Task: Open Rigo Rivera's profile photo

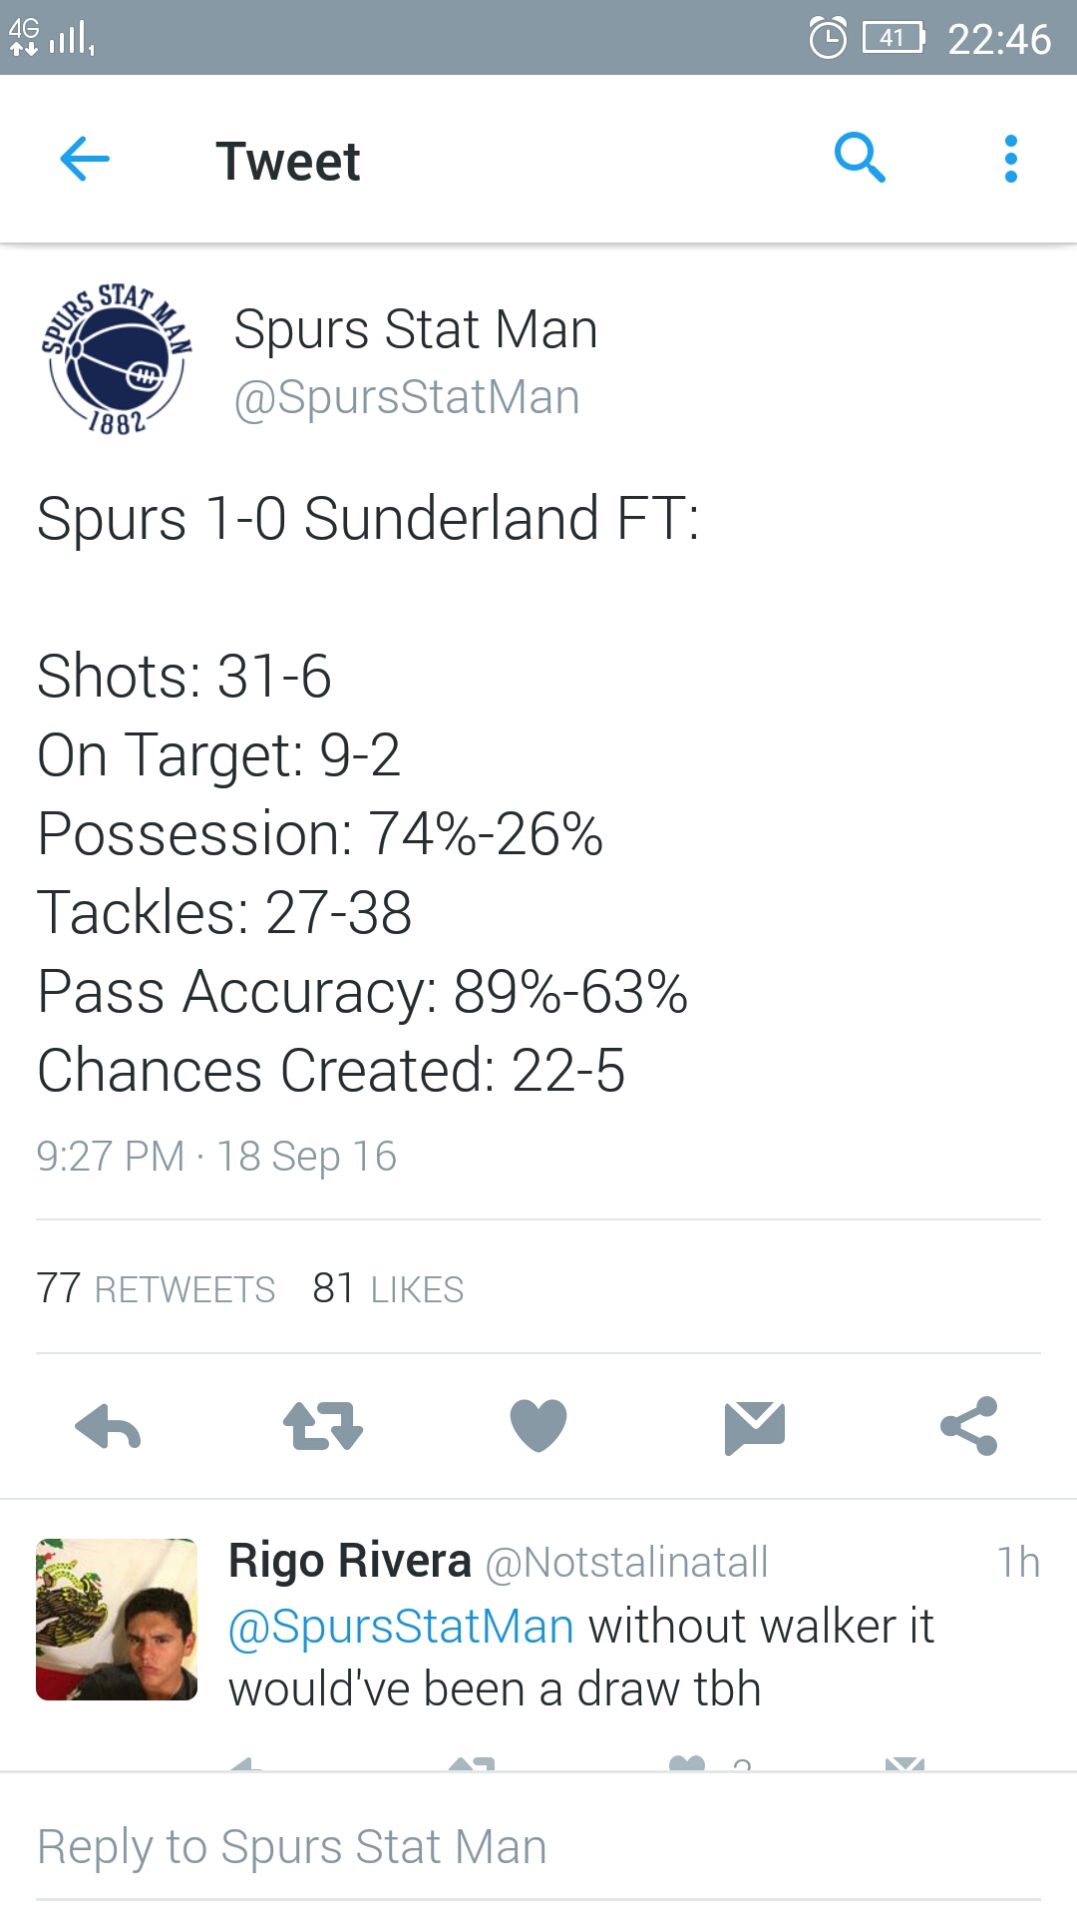Action: tap(117, 1620)
